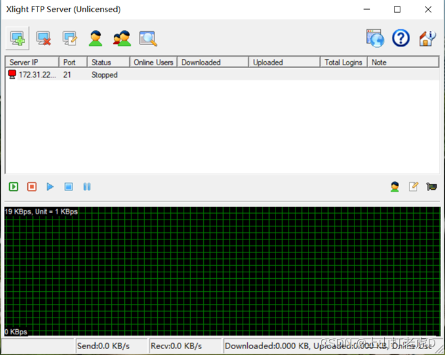Start the server with the green play button
Viewport: 445px width, 355px height.
click(x=14, y=187)
